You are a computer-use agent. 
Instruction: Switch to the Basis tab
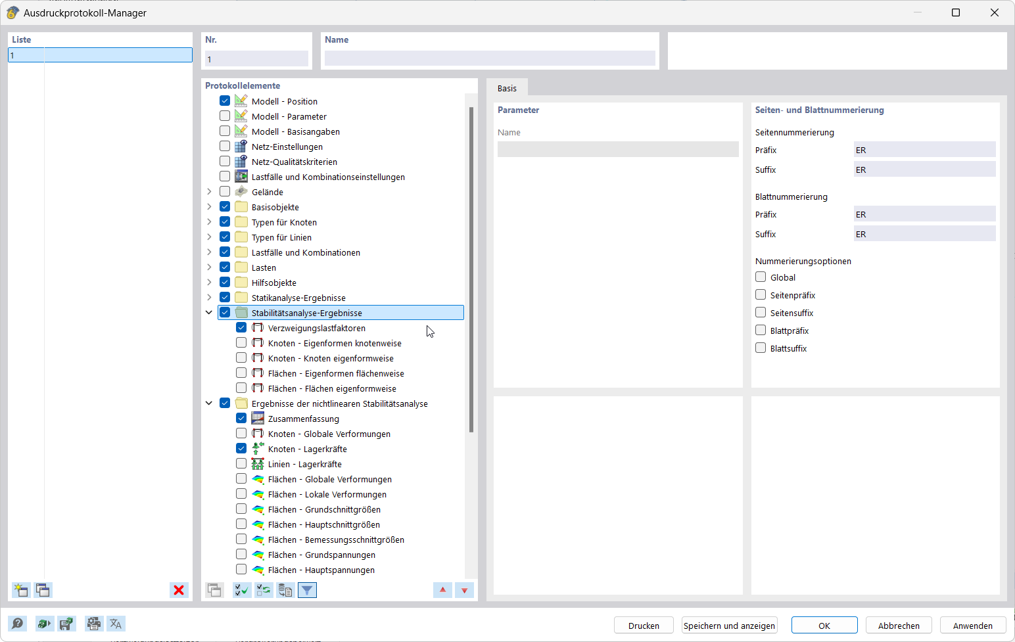point(507,87)
